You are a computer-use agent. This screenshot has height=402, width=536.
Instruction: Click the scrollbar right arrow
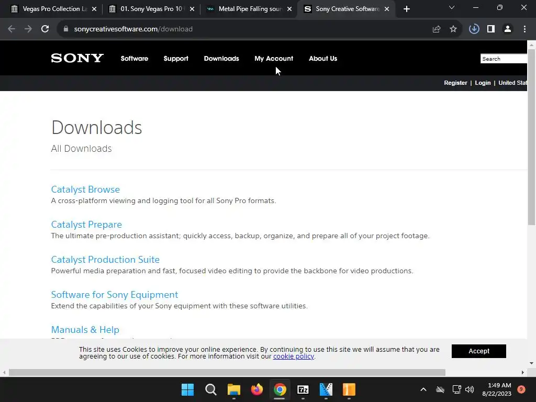[x=523, y=372]
